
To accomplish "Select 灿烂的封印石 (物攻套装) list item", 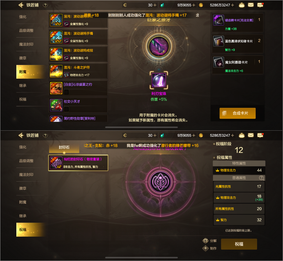I will (78, 163).
